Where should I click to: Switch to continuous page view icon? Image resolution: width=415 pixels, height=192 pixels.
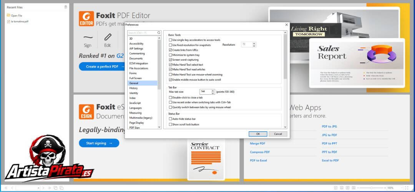[x=342, y=188]
